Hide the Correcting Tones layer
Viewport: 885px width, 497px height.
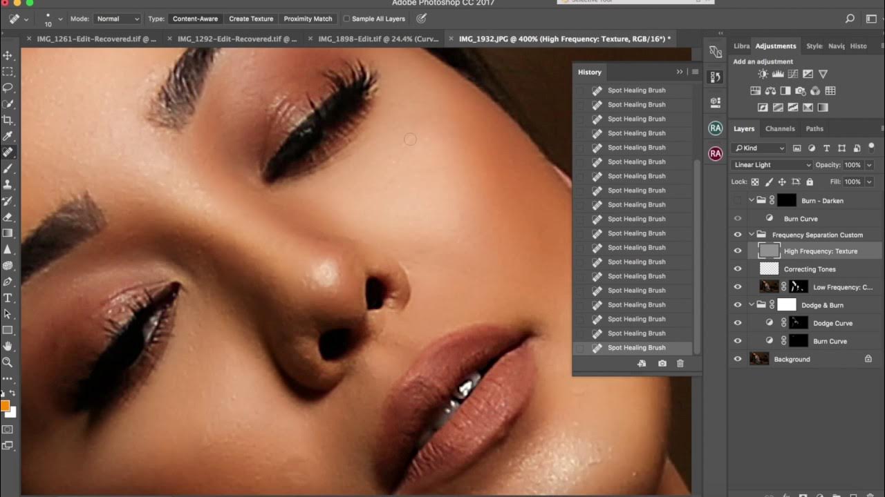pyautogui.click(x=738, y=269)
